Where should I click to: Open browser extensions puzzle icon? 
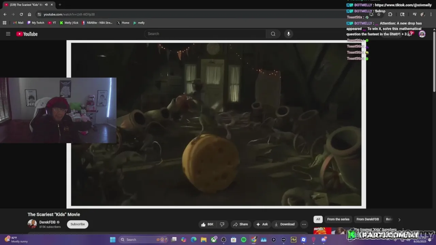(390, 14)
